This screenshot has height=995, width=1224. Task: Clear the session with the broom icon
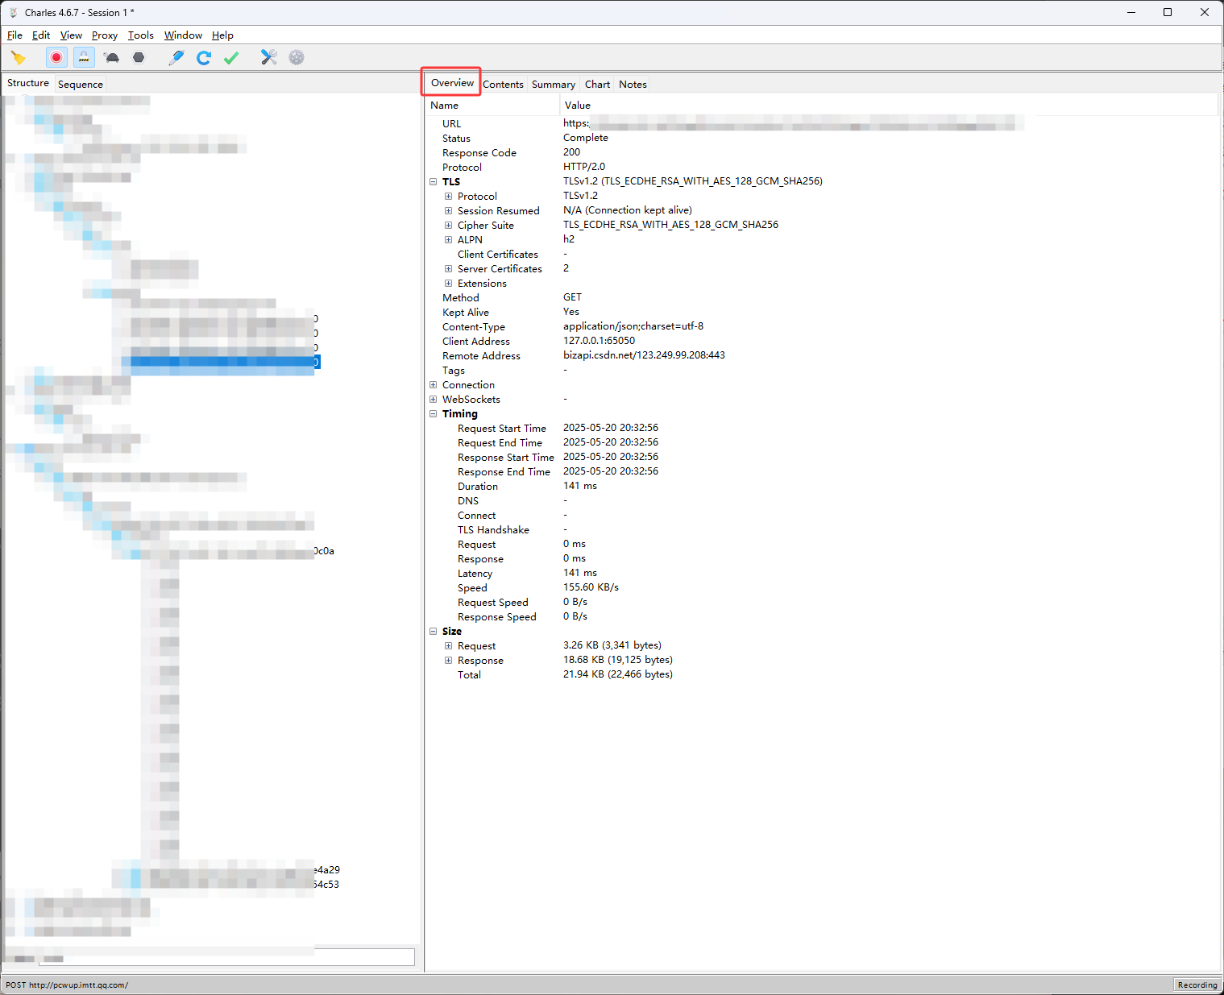(18, 57)
